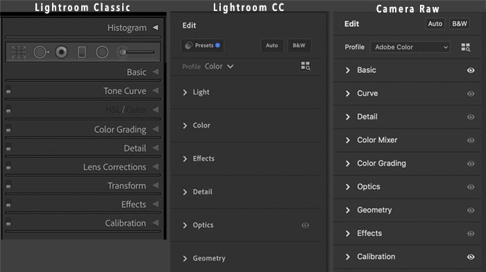
Task: Toggle Basic eye icon in Camera Raw
Action: click(x=471, y=70)
